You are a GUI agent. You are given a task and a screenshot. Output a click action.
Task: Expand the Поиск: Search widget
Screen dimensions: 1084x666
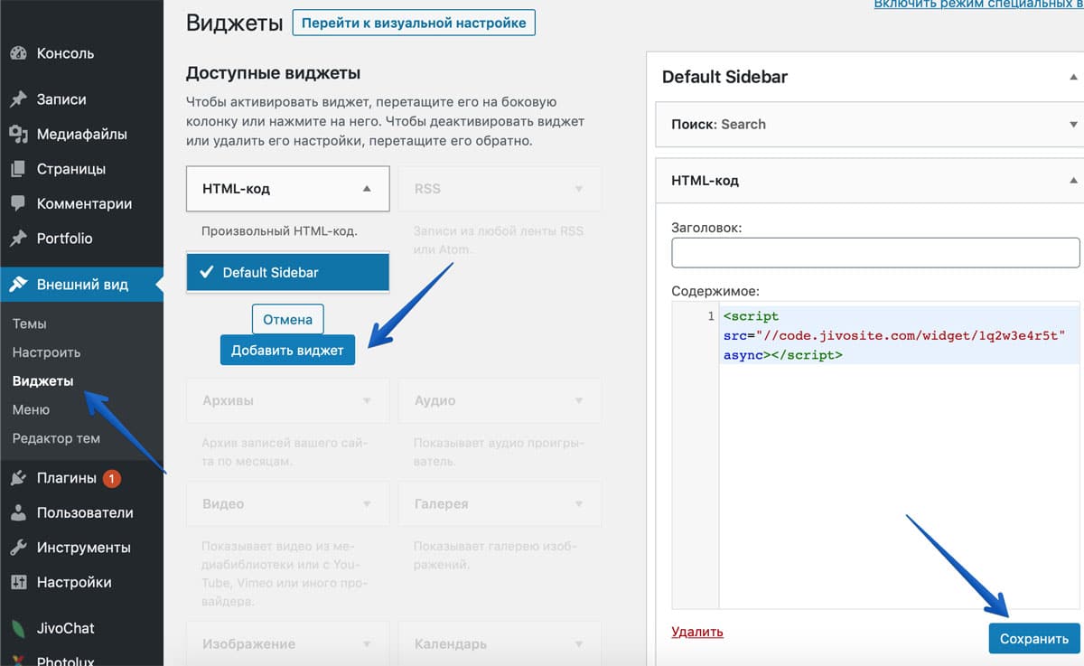pos(1073,125)
